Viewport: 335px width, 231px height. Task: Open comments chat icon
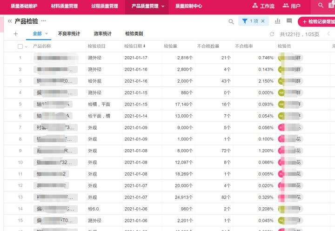(289, 21)
